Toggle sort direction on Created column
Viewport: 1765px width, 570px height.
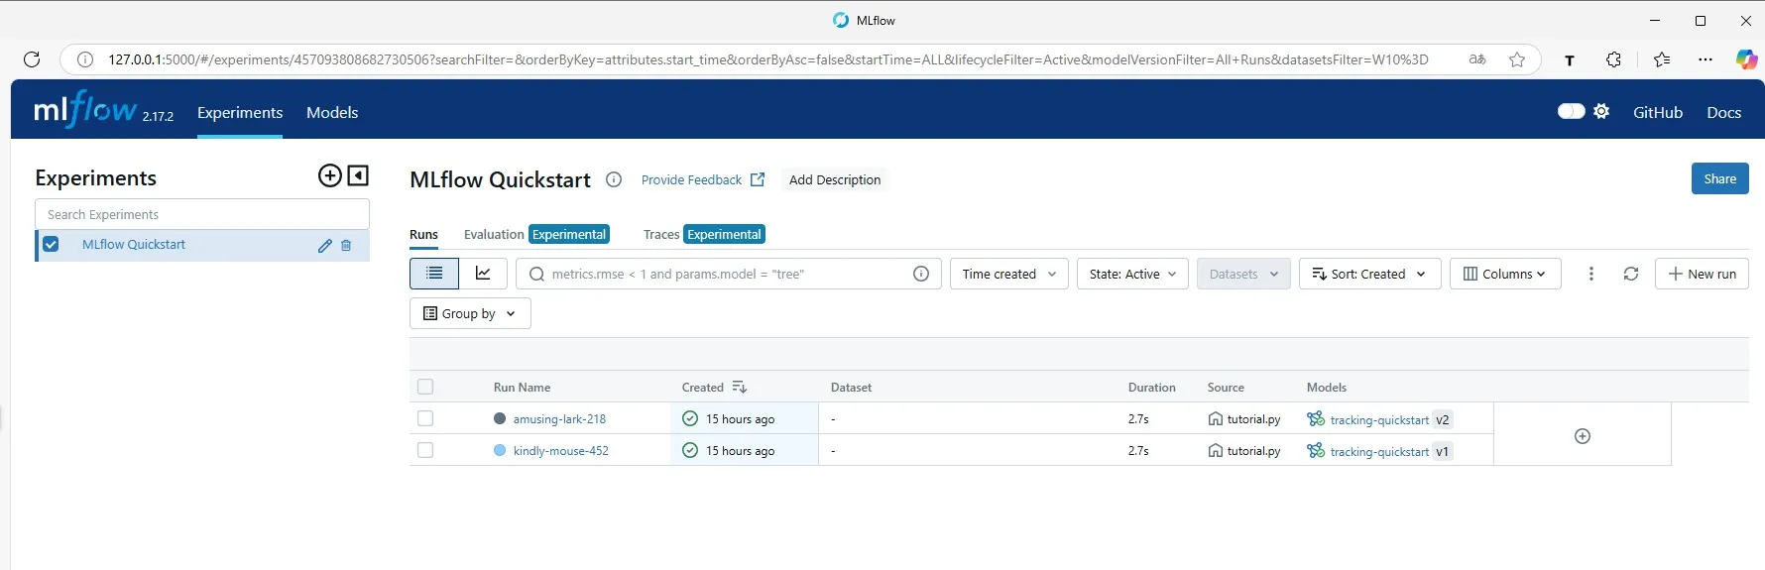[739, 387]
